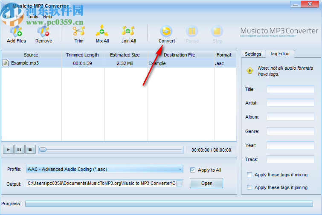Image resolution: width=322 pixels, height=215 pixels.
Task: Click the Output path text field
Action: point(101,183)
